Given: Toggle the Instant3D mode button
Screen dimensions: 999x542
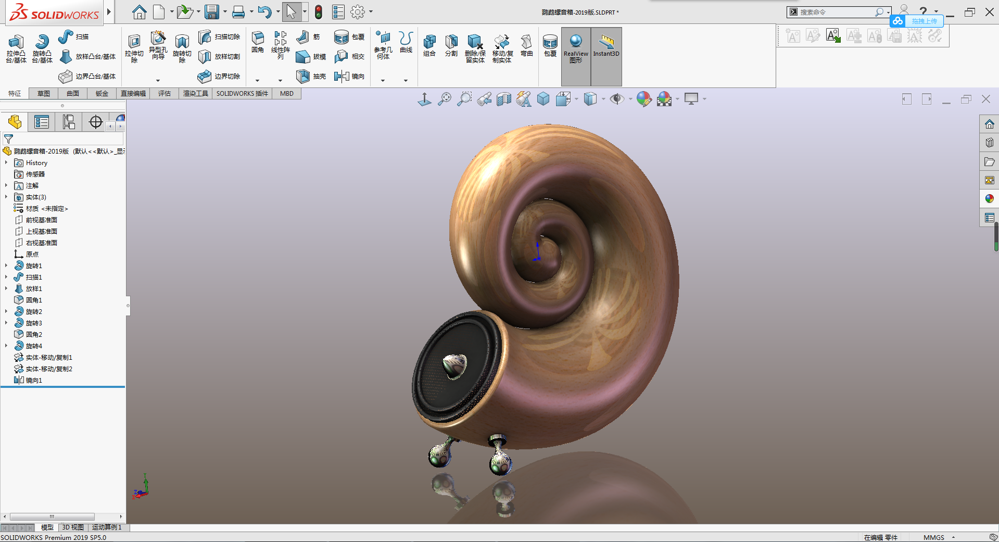Looking at the screenshot, I should pos(606,43).
